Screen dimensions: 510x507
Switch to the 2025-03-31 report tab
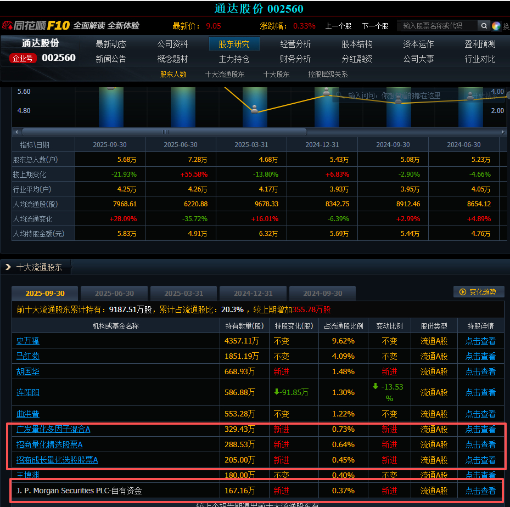184,293
